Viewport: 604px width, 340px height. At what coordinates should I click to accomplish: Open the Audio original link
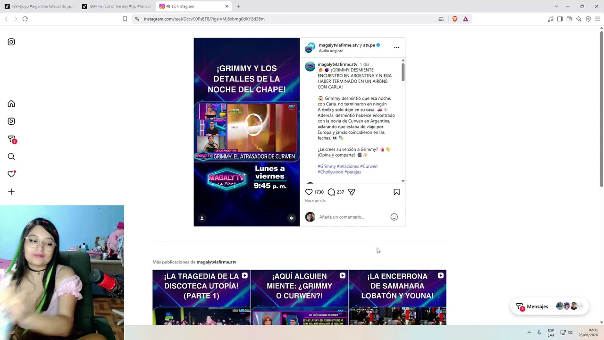coord(330,51)
